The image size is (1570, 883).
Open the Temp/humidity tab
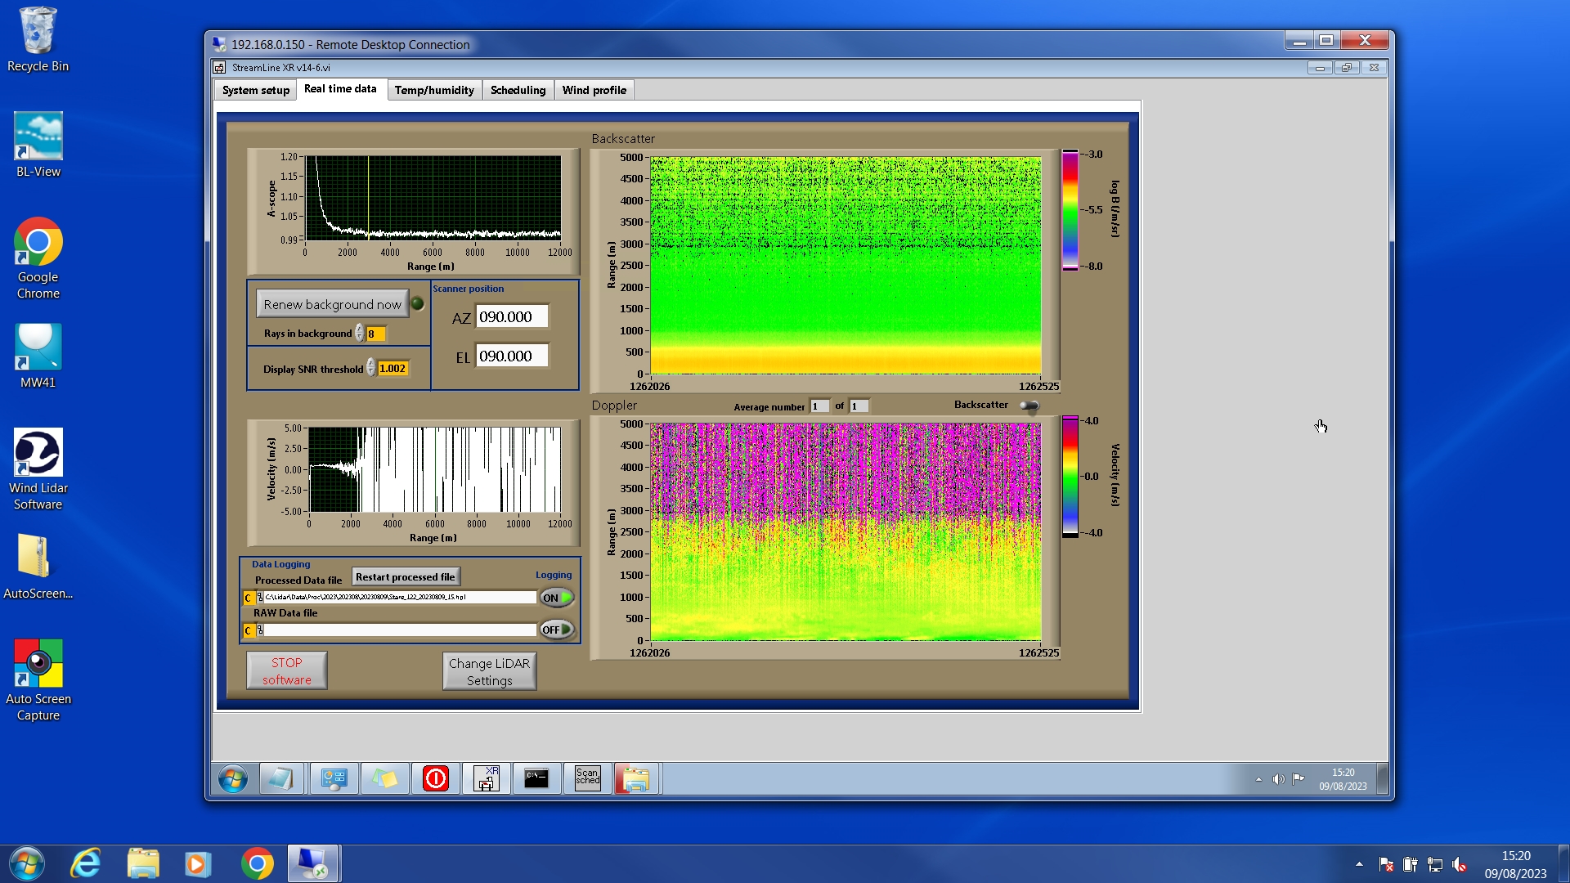click(434, 90)
